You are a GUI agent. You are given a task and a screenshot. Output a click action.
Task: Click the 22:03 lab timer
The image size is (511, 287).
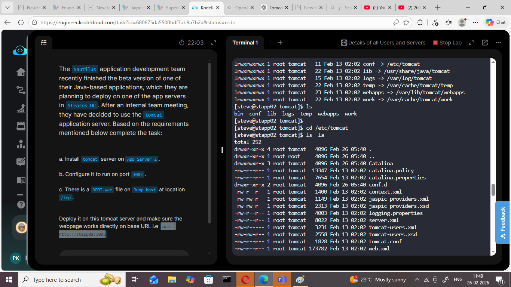pos(192,43)
